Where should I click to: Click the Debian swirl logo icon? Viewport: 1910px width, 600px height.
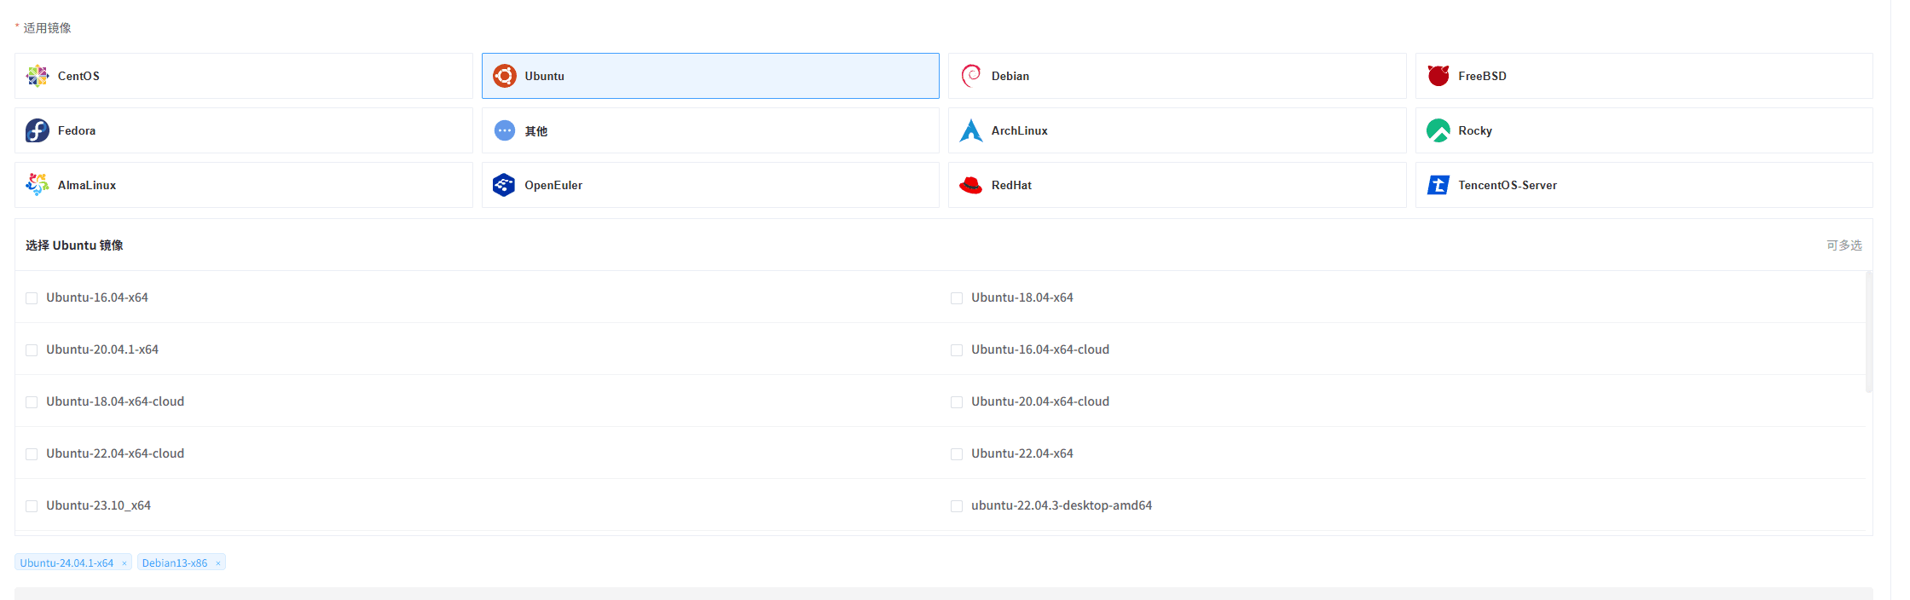tap(971, 76)
